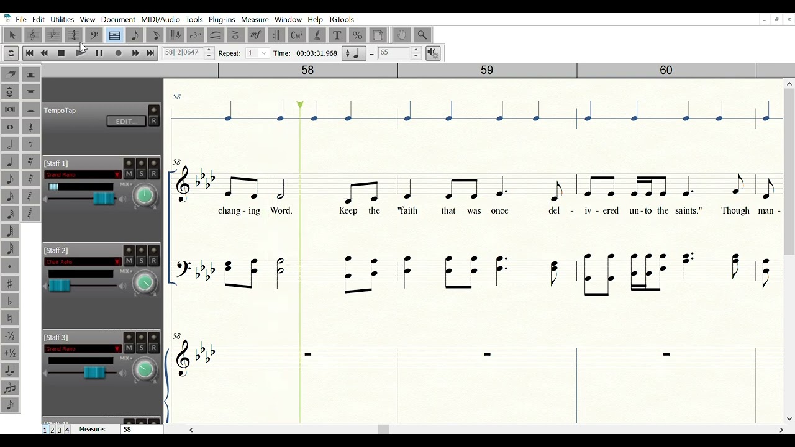Arm Staff 3 record R button
The height and width of the screenshot is (447, 795).
click(x=153, y=348)
